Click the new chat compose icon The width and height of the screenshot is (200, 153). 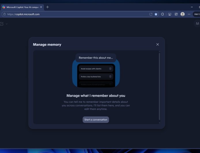click(x=2, y=24)
